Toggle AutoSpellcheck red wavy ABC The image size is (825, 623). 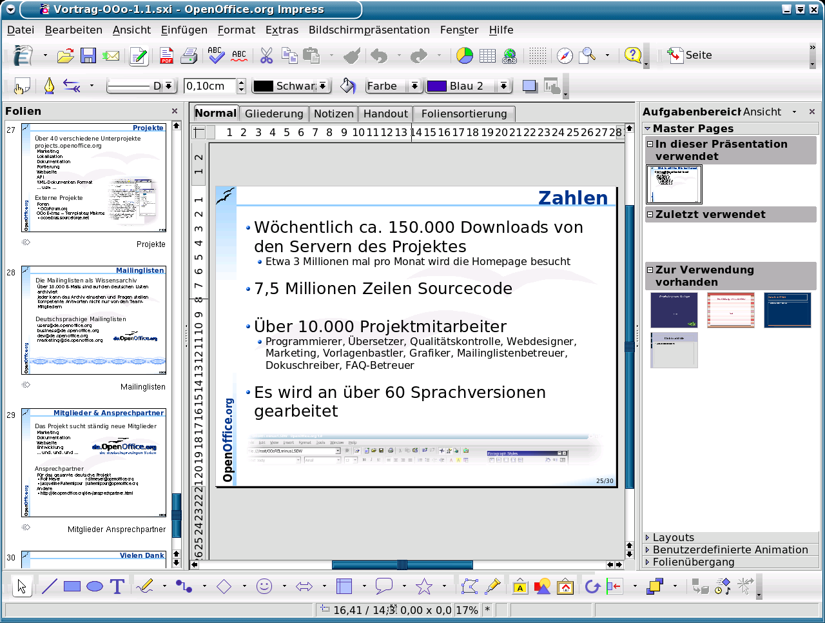(x=239, y=56)
